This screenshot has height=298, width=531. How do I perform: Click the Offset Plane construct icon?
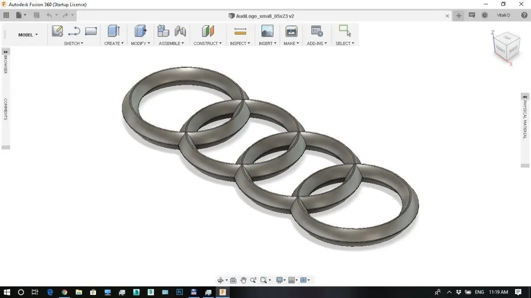pos(208,31)
